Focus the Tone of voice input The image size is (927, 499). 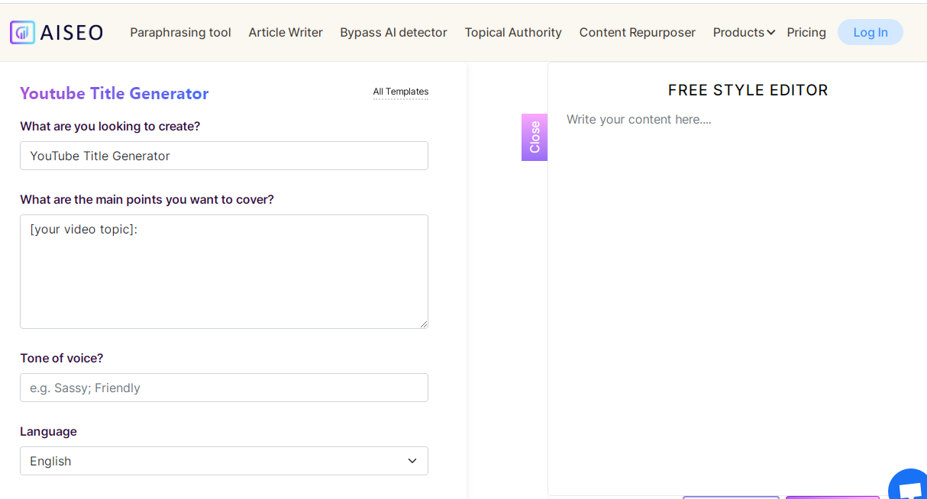(224, 388)
